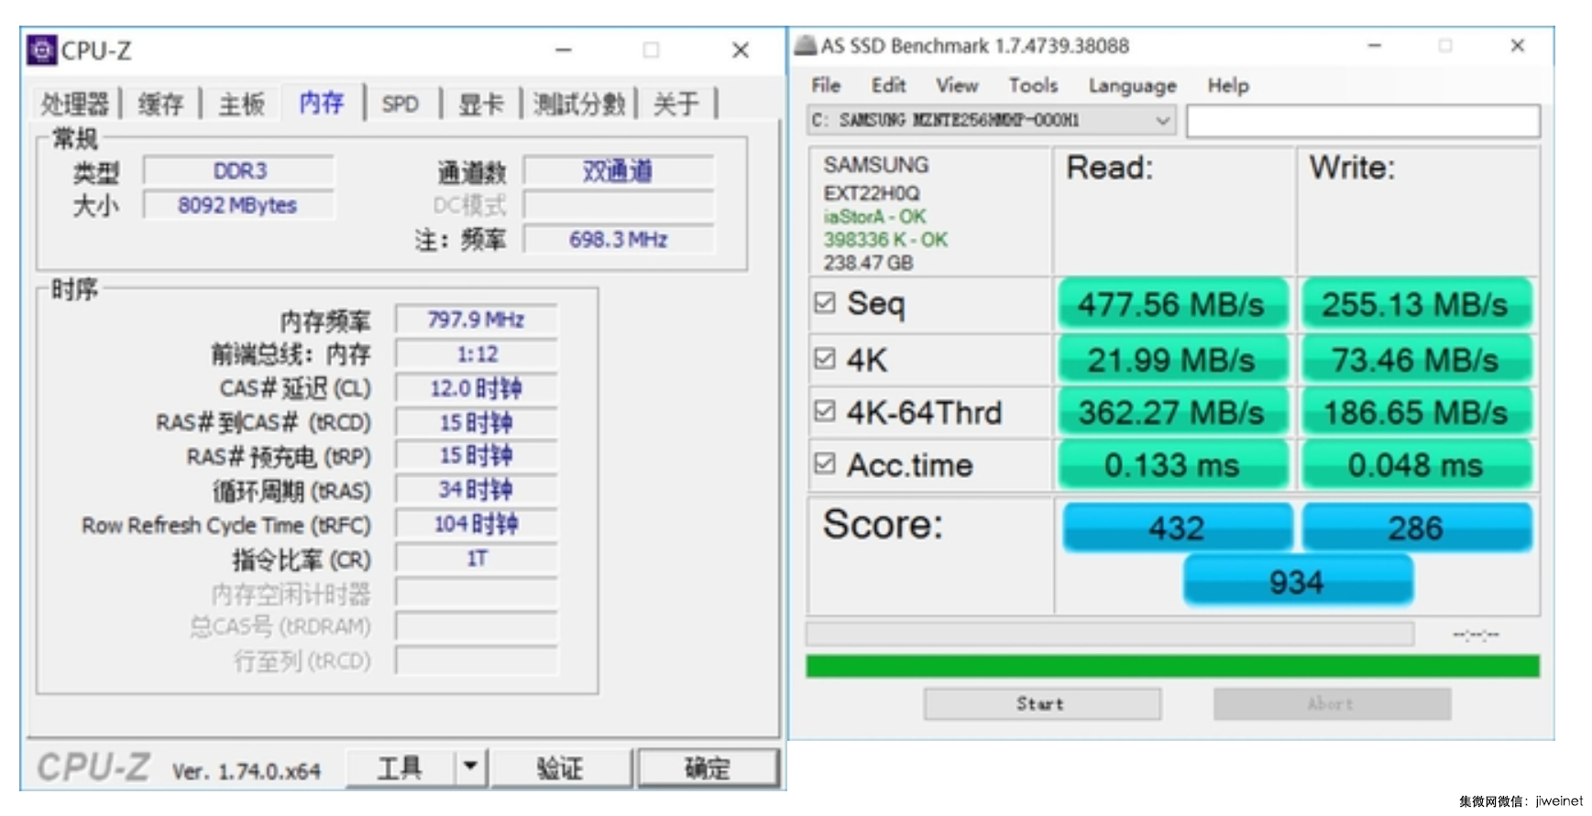Open the 处理器 tab in CPU-Z

[75, 103]
